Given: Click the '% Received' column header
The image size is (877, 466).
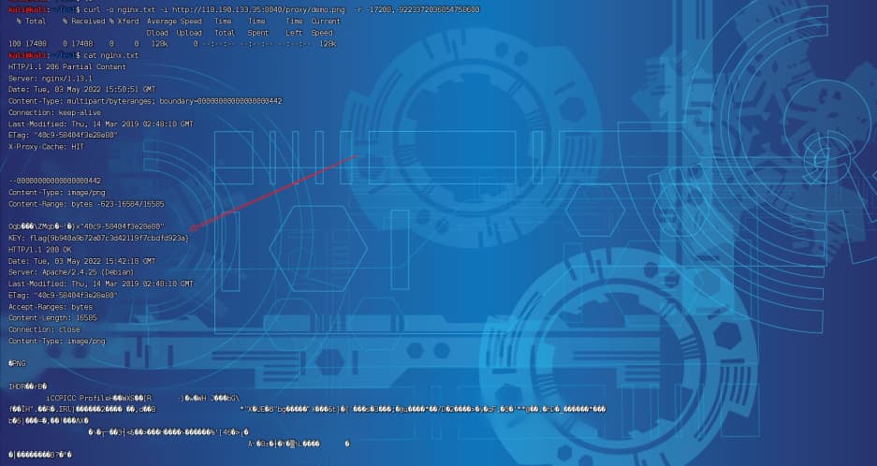Looking at the screenshot, I should pyautogui.click(x=84, y=22).
